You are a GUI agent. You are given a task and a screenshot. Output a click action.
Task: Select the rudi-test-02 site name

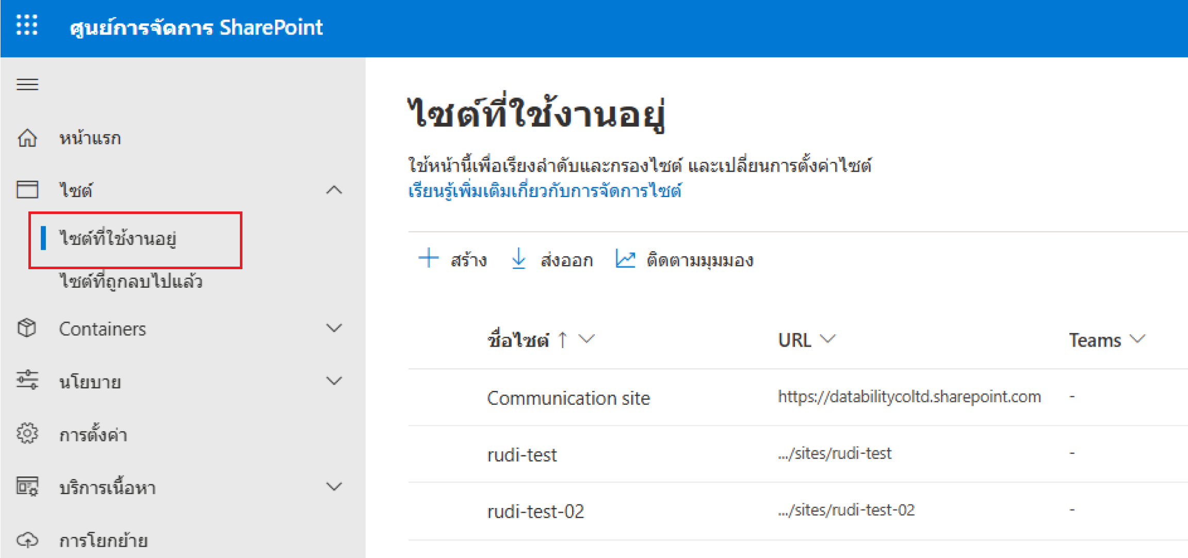click(535, 511)
